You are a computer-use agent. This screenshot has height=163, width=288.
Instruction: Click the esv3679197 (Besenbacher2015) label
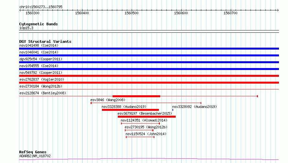coord(145,113)
